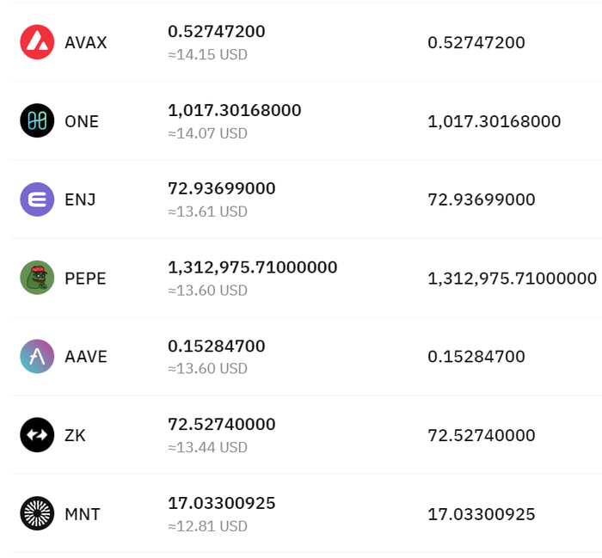Image resolution: width=602 pixels, height=558 pixels.
Task: Click the ≈14.07 USD value for ONE
Action: [208, 133]
